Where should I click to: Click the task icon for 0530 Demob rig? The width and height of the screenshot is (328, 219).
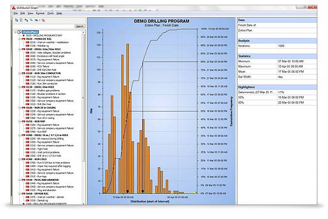(27, 201)
